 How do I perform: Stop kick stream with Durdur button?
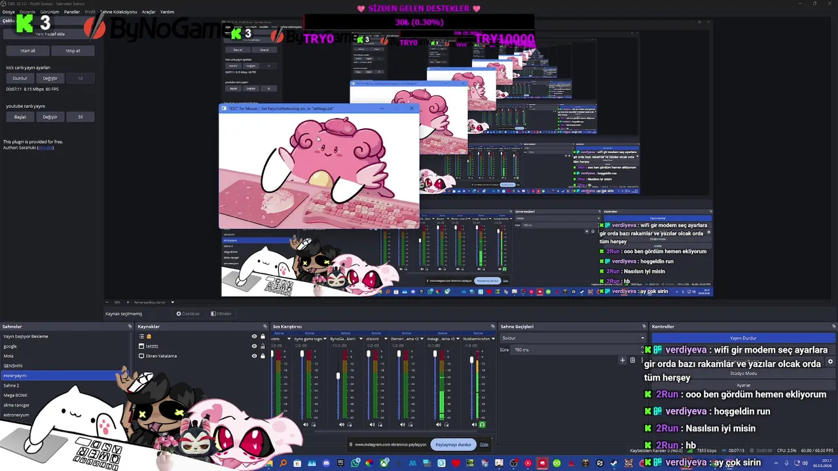tap(20, 78)
